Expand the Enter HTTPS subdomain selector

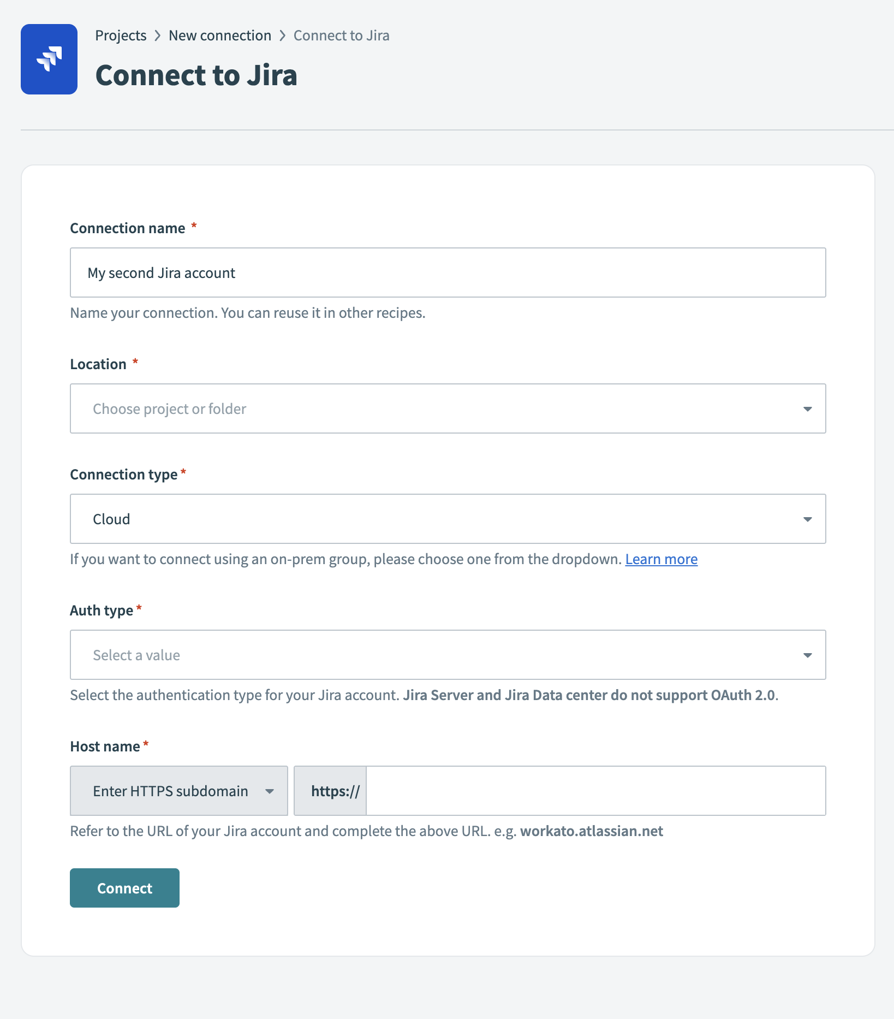click(269, 791)
